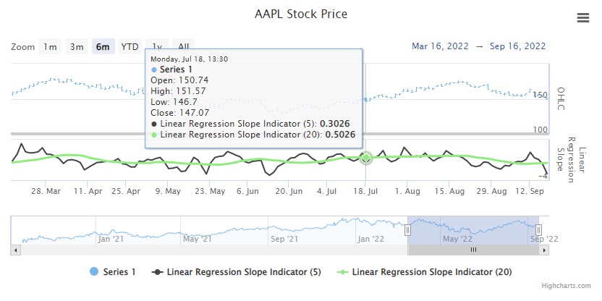Click the scrollbar right arrow
The height and width of the screenshot is (301, 602).
(543, 250)
